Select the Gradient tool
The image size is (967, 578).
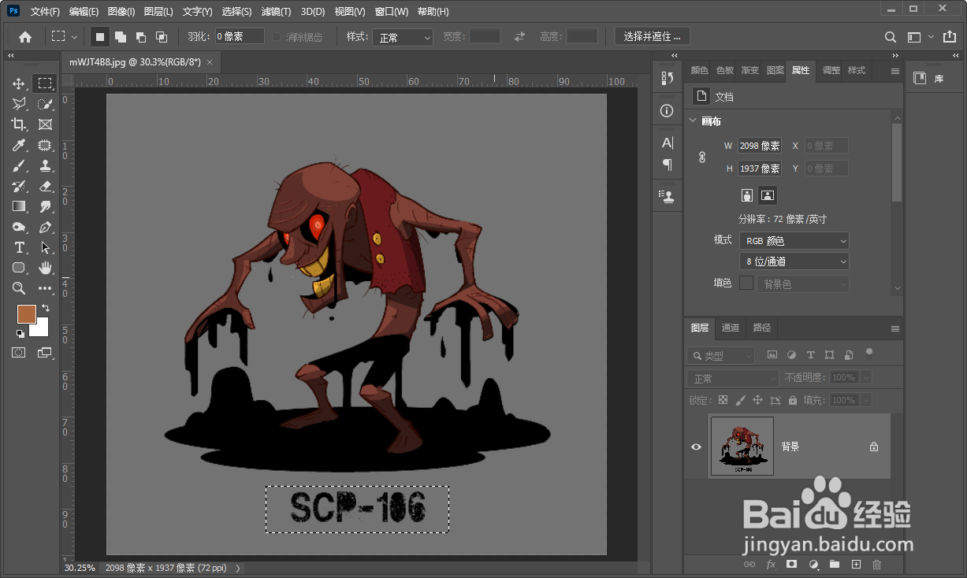(19, 206)
